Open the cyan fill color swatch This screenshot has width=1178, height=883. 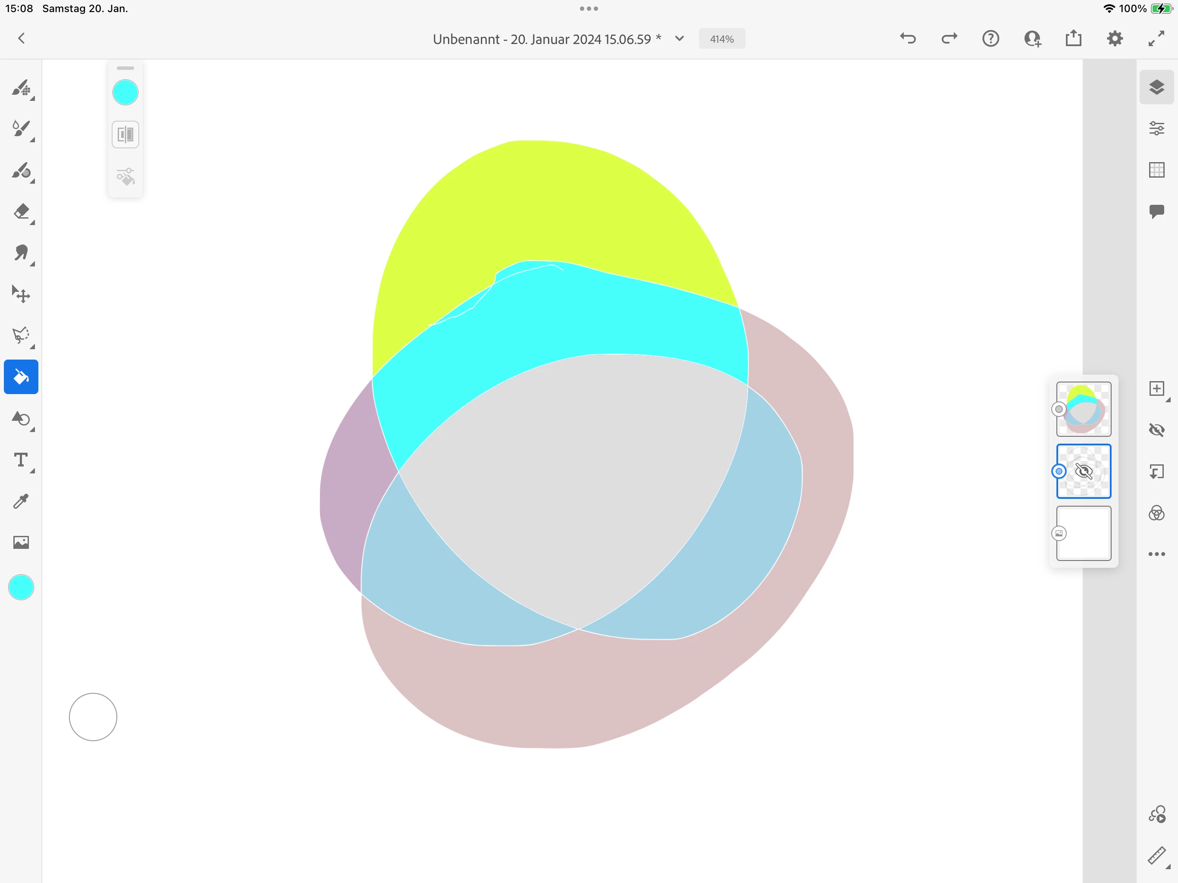tap(125, 93)
